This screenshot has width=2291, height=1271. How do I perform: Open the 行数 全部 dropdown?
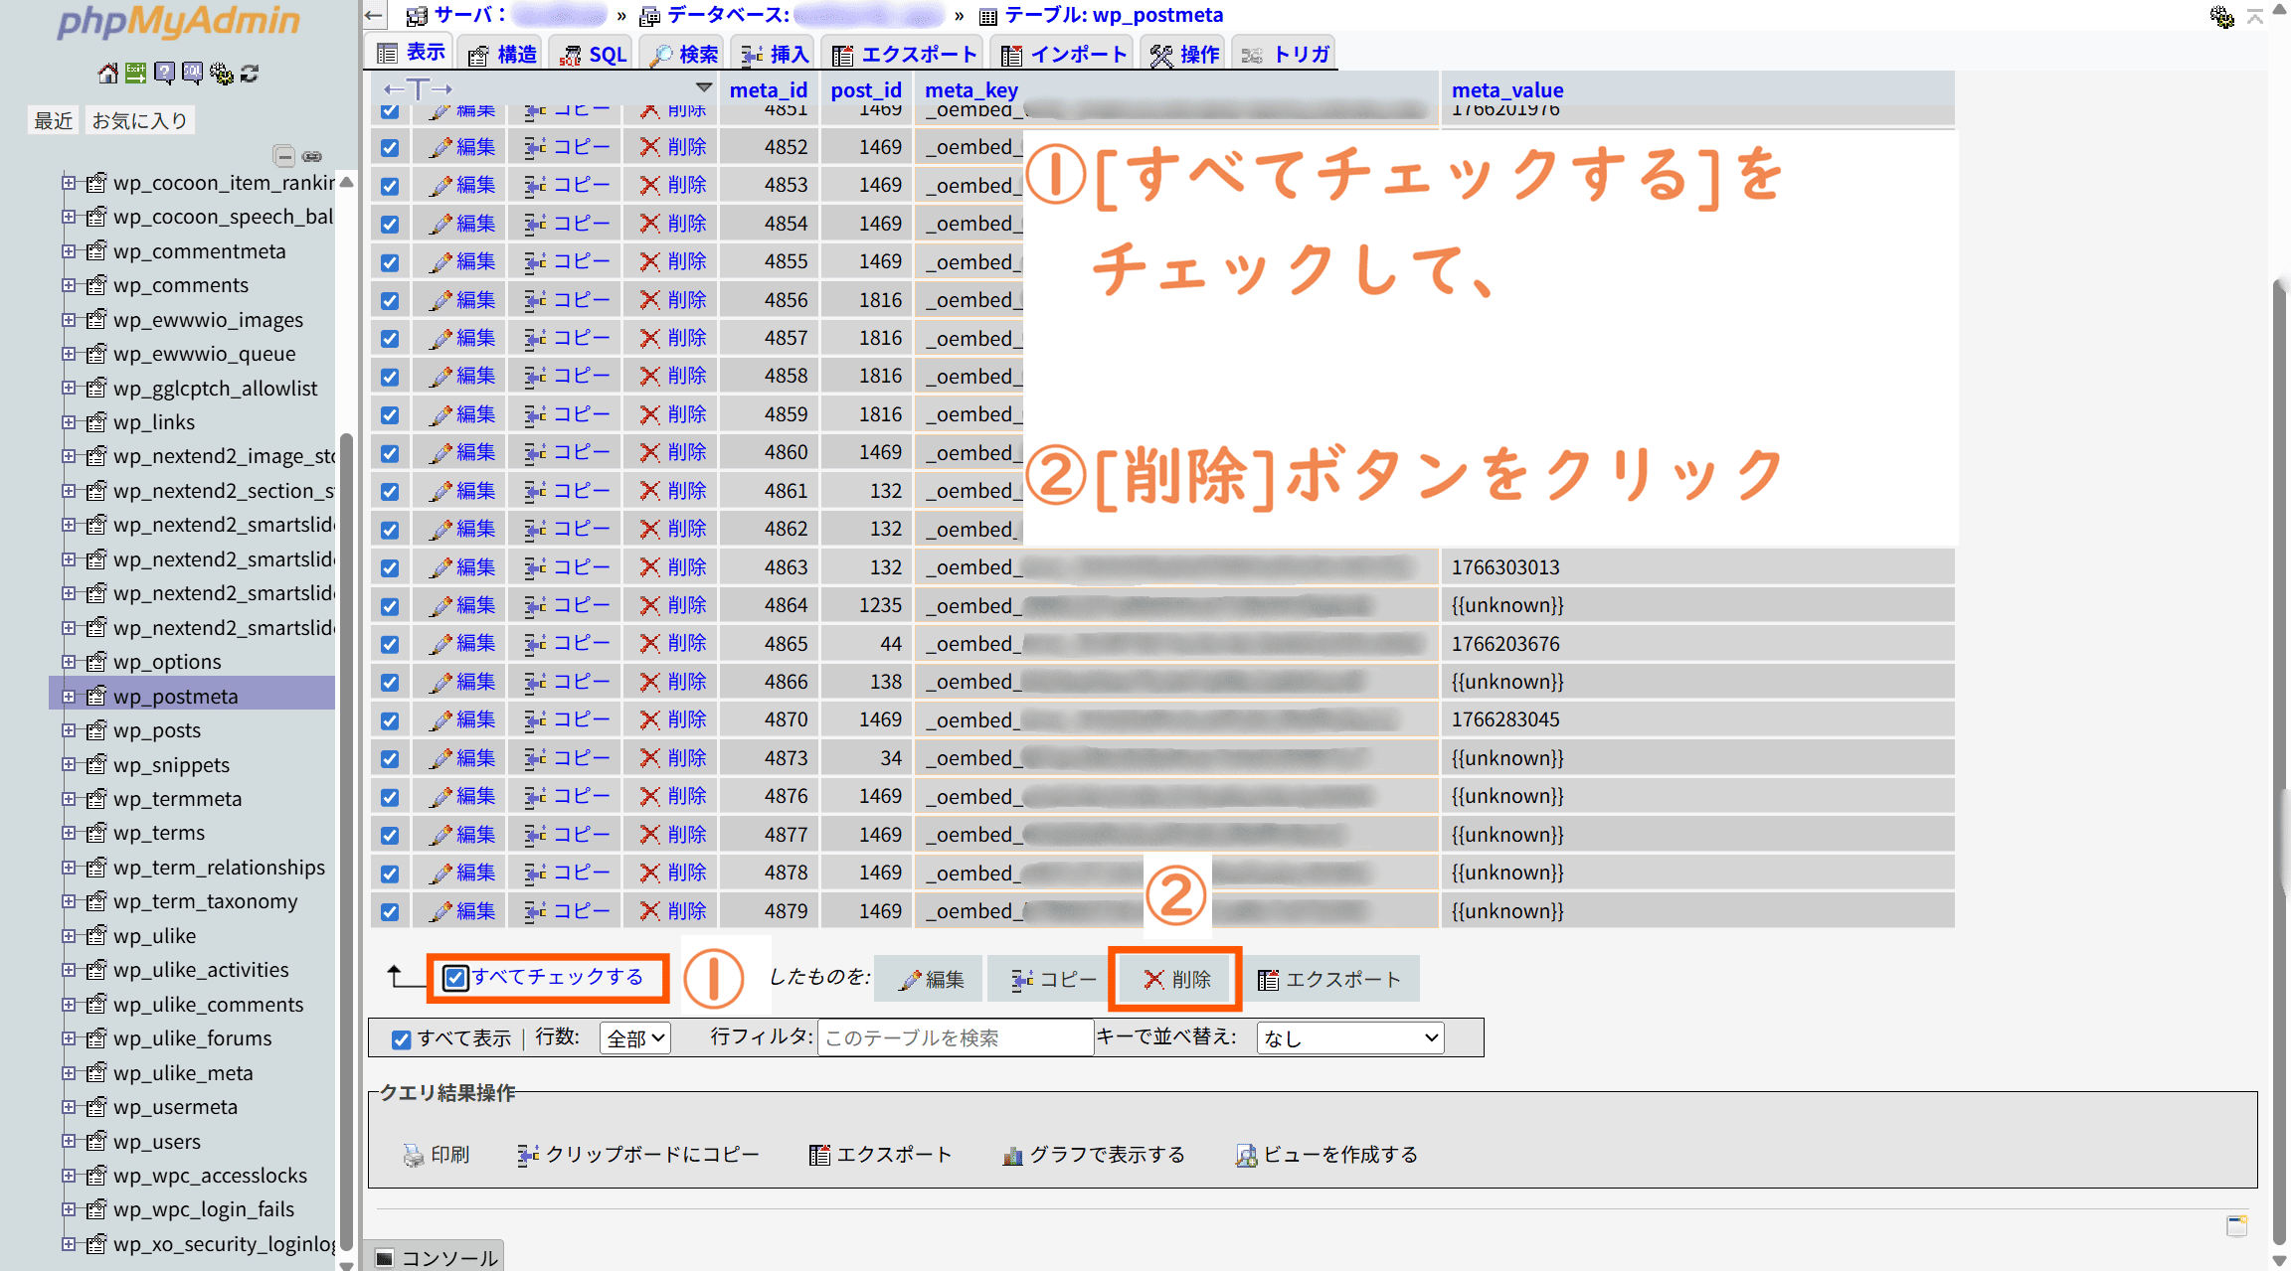634,1038
